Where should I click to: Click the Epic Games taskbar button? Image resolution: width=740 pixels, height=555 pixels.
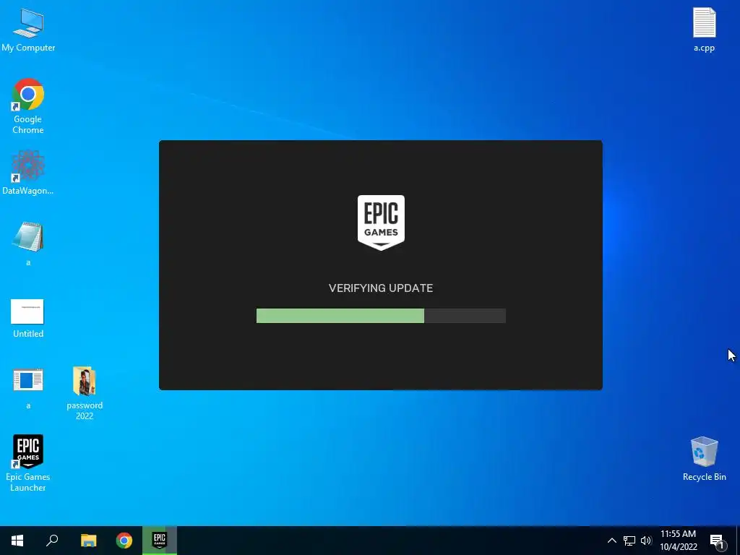click(160, 541)
